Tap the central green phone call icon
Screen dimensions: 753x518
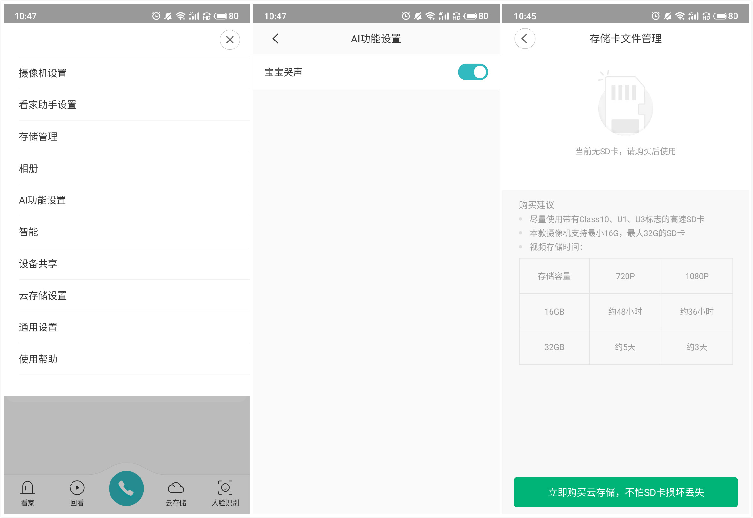(x=126, y=488)
